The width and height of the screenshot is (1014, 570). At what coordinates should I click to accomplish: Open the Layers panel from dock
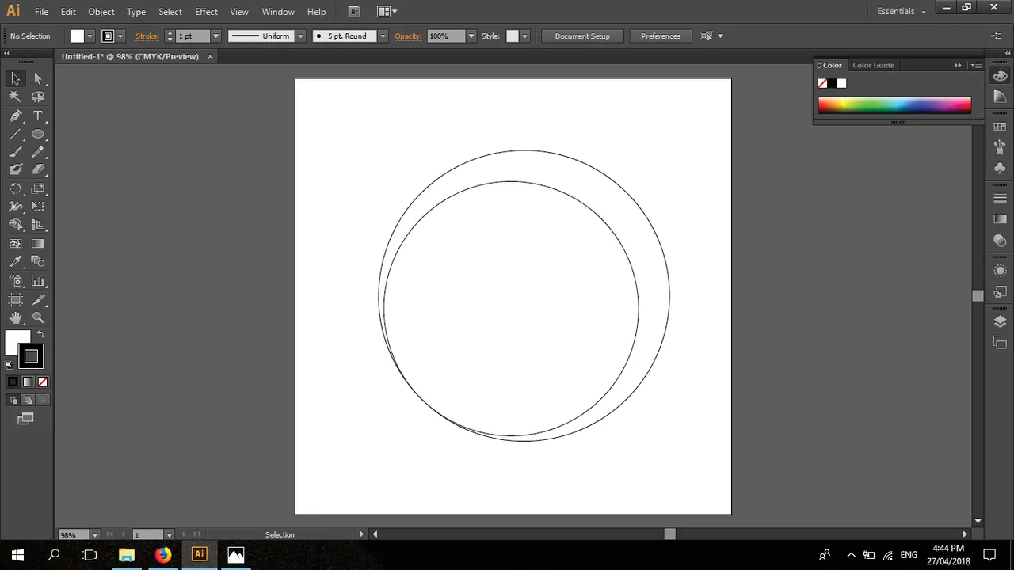pos(1000,321)
